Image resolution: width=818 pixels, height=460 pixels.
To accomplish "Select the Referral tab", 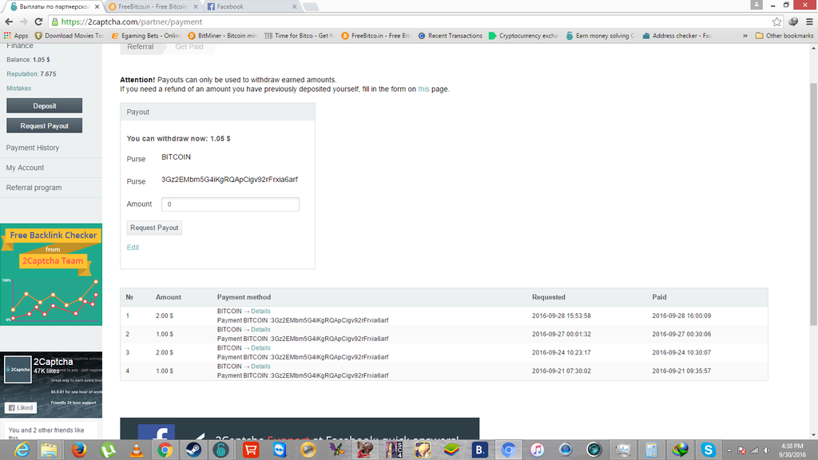I will click(x=141, y=47).
